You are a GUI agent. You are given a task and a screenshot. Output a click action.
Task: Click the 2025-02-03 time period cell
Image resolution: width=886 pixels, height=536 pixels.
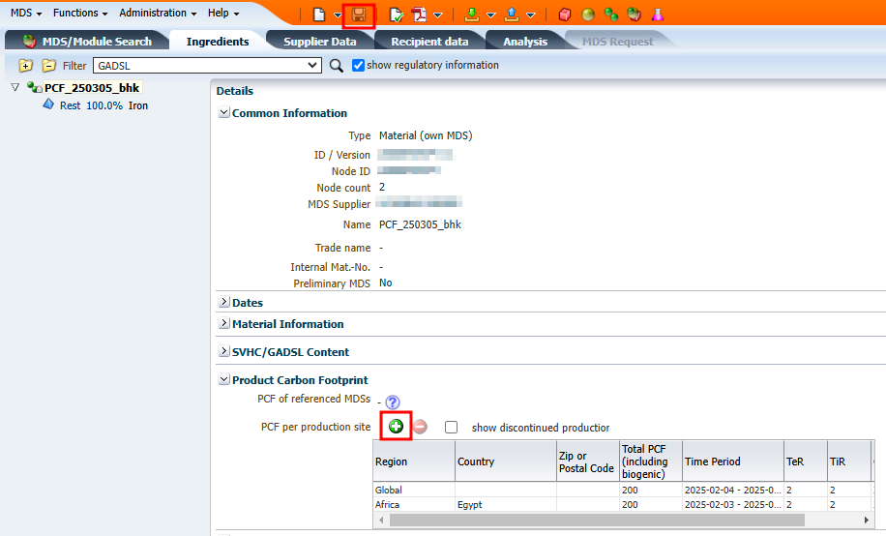point(733,504)
